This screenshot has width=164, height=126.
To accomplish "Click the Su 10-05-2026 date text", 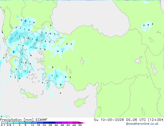I will click(x=102, y=120).
